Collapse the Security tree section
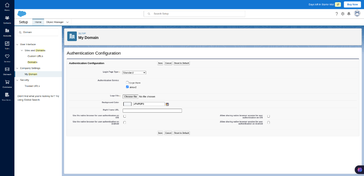 tap(17, 80)
